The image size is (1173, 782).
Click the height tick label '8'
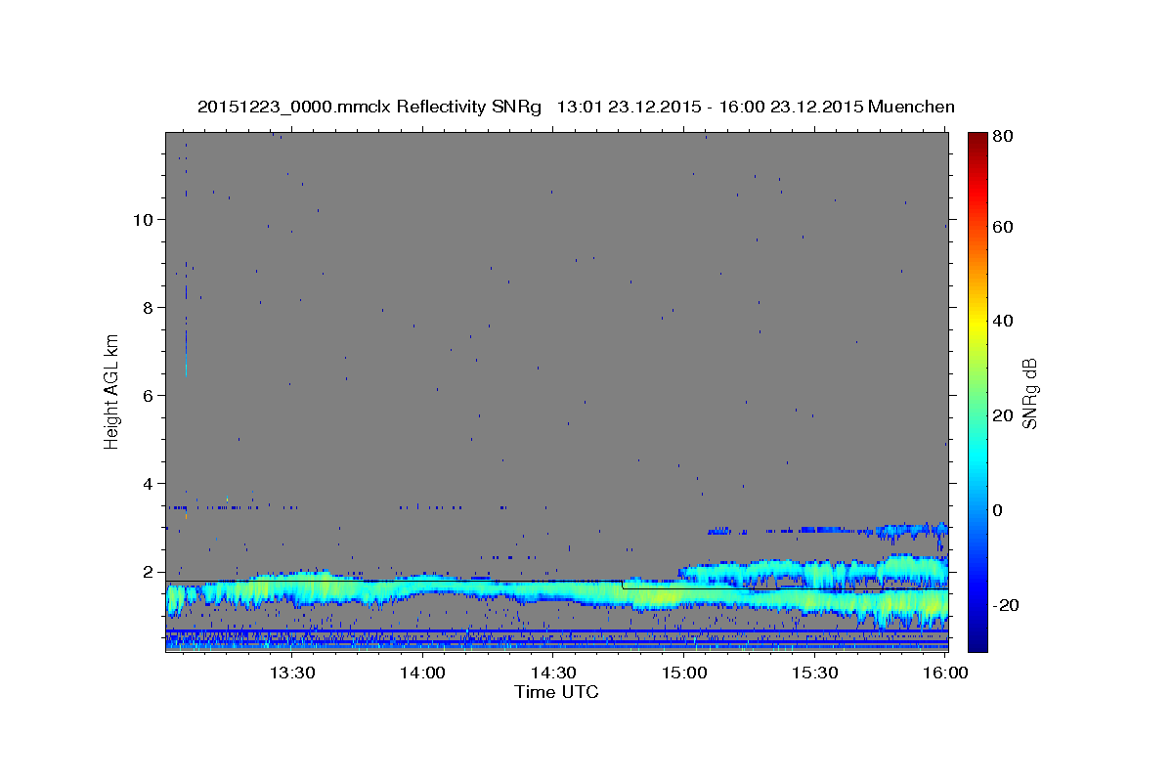click(x=149, y=308)
